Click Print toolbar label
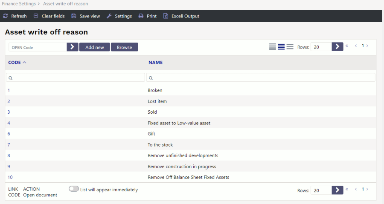384x204 pixels. tap(151, 16)
